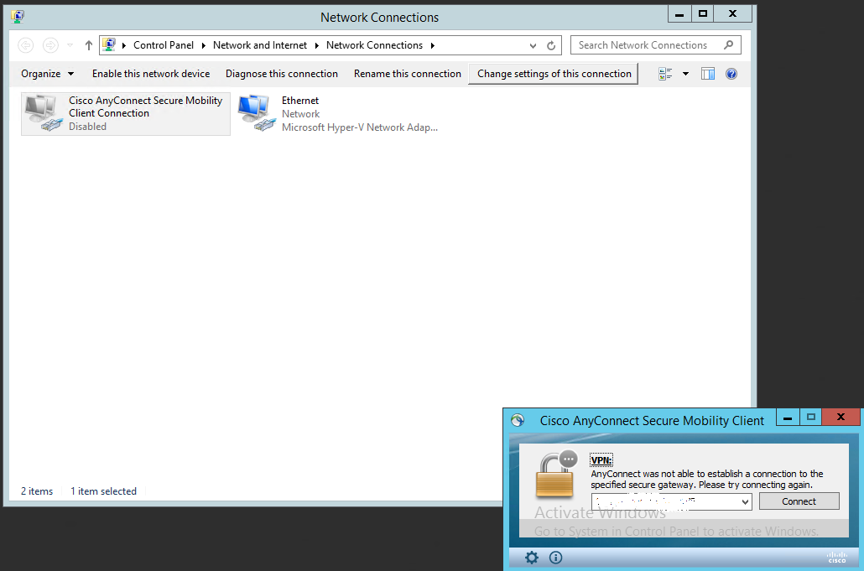Open AnyConnect info icon

pyautogui.click(x=556, y=558)
